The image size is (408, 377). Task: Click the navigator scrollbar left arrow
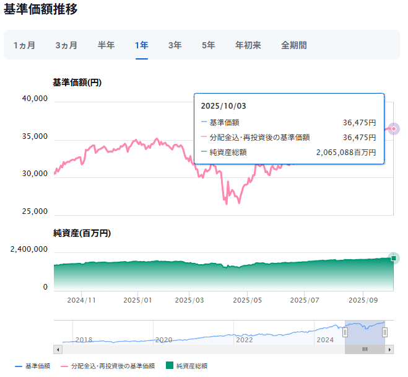coord(58,349)
